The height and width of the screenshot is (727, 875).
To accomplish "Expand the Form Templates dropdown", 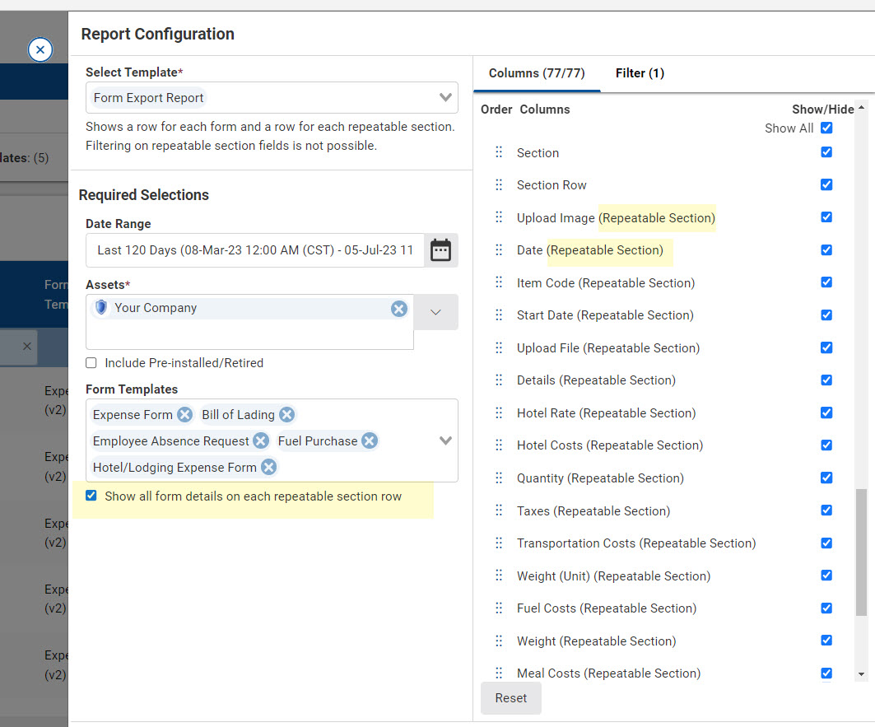I will point(445,440).
